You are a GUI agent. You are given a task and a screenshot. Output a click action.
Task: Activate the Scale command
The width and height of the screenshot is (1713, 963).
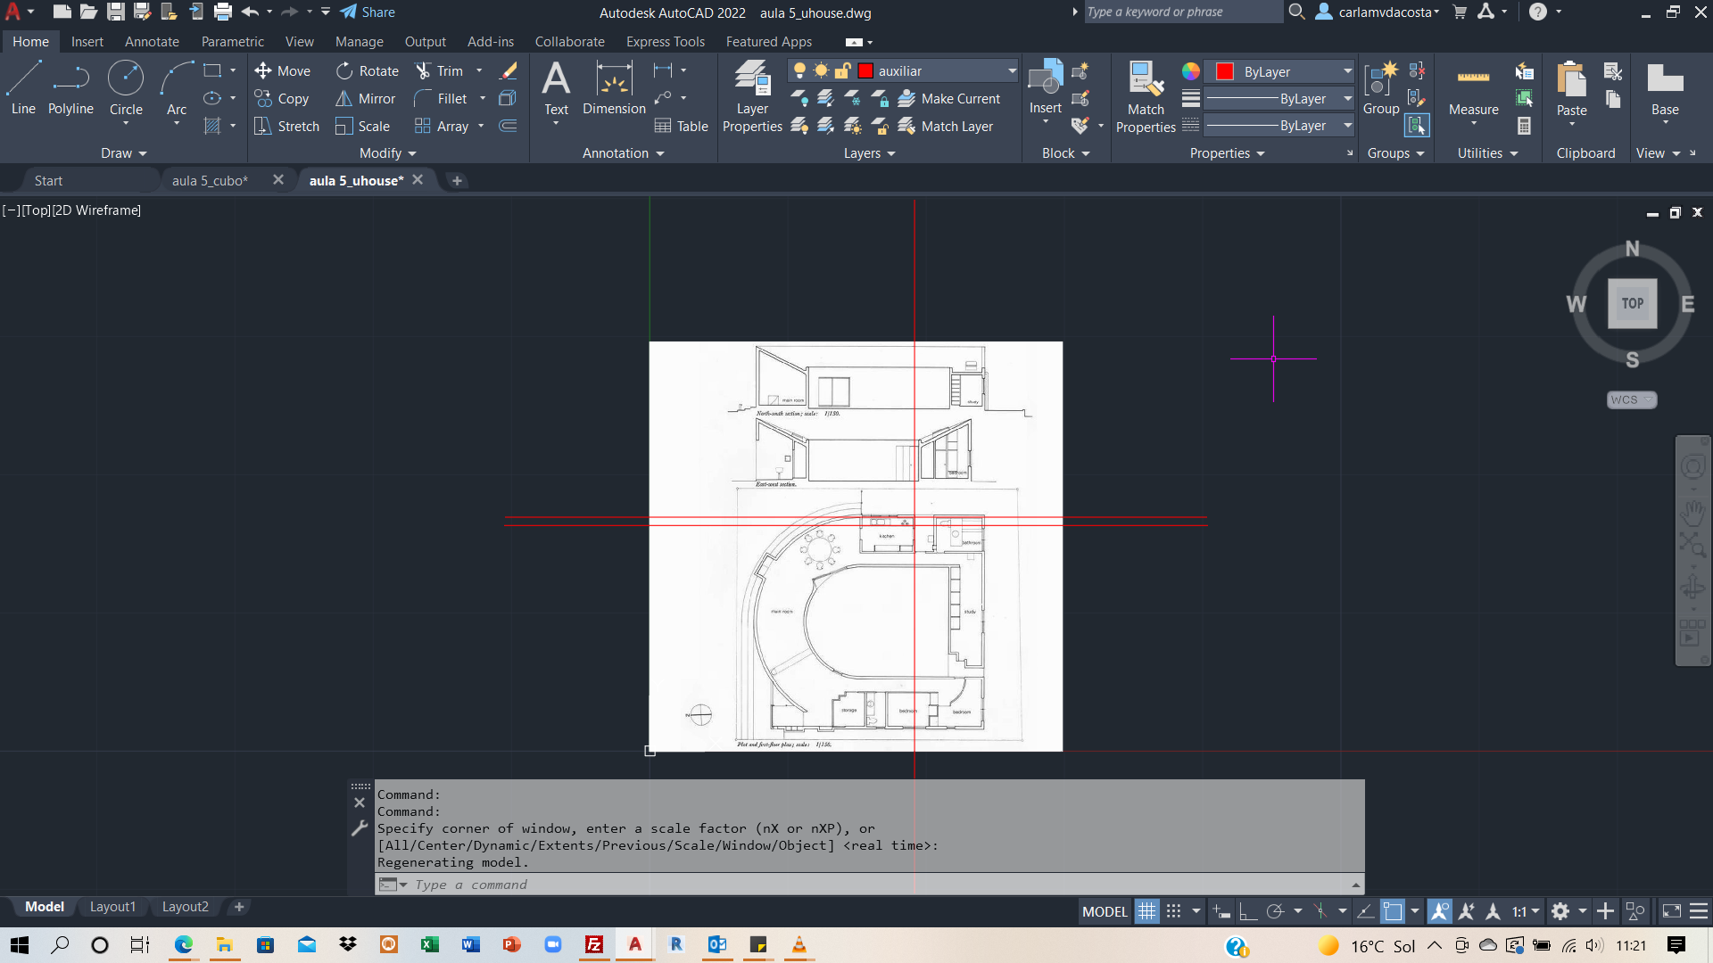362,126
